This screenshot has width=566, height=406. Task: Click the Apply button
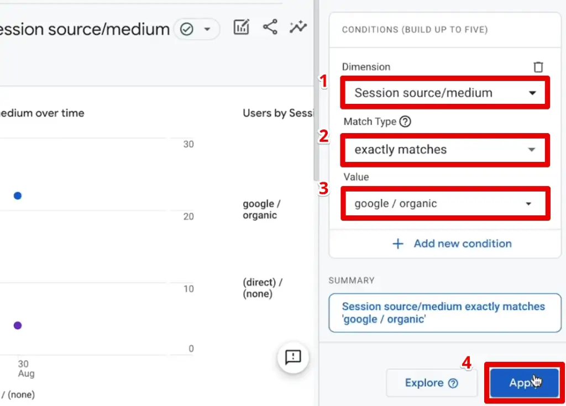(x=523, y=382)
